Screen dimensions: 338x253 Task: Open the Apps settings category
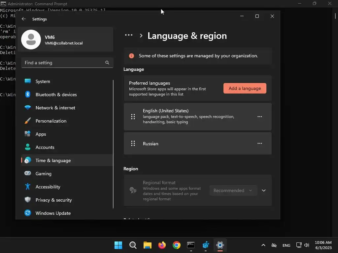point(67,134)
